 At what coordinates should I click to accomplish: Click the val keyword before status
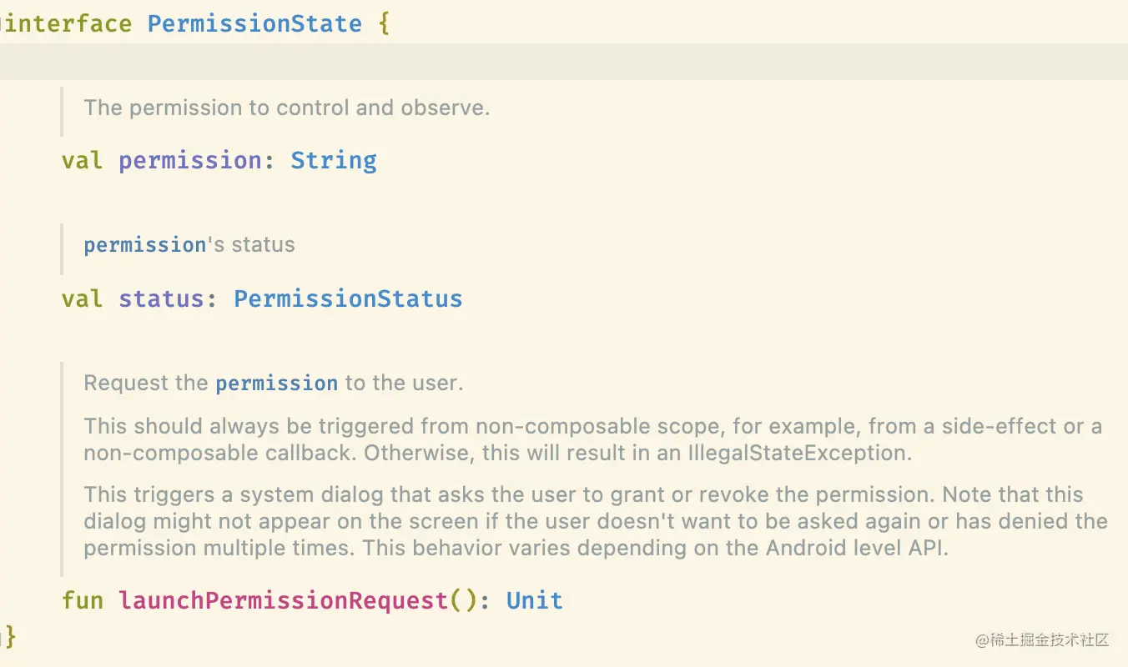(83, 298)
